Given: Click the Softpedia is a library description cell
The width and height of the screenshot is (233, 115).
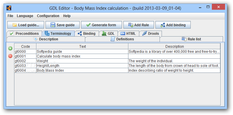Looking at the screenshot, I should [x=174, y=52].
